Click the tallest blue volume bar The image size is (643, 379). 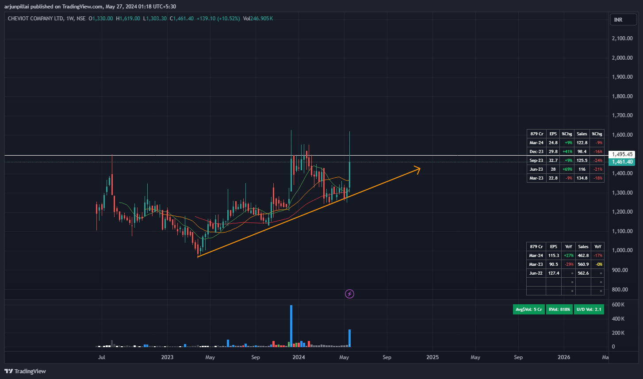(291, 326)
